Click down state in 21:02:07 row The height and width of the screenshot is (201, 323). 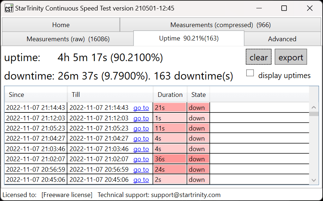click(198, 159)
